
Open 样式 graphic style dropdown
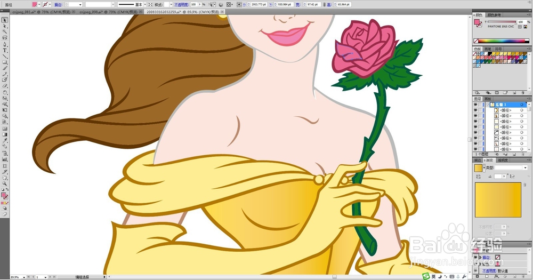click(x=171, y=4)
